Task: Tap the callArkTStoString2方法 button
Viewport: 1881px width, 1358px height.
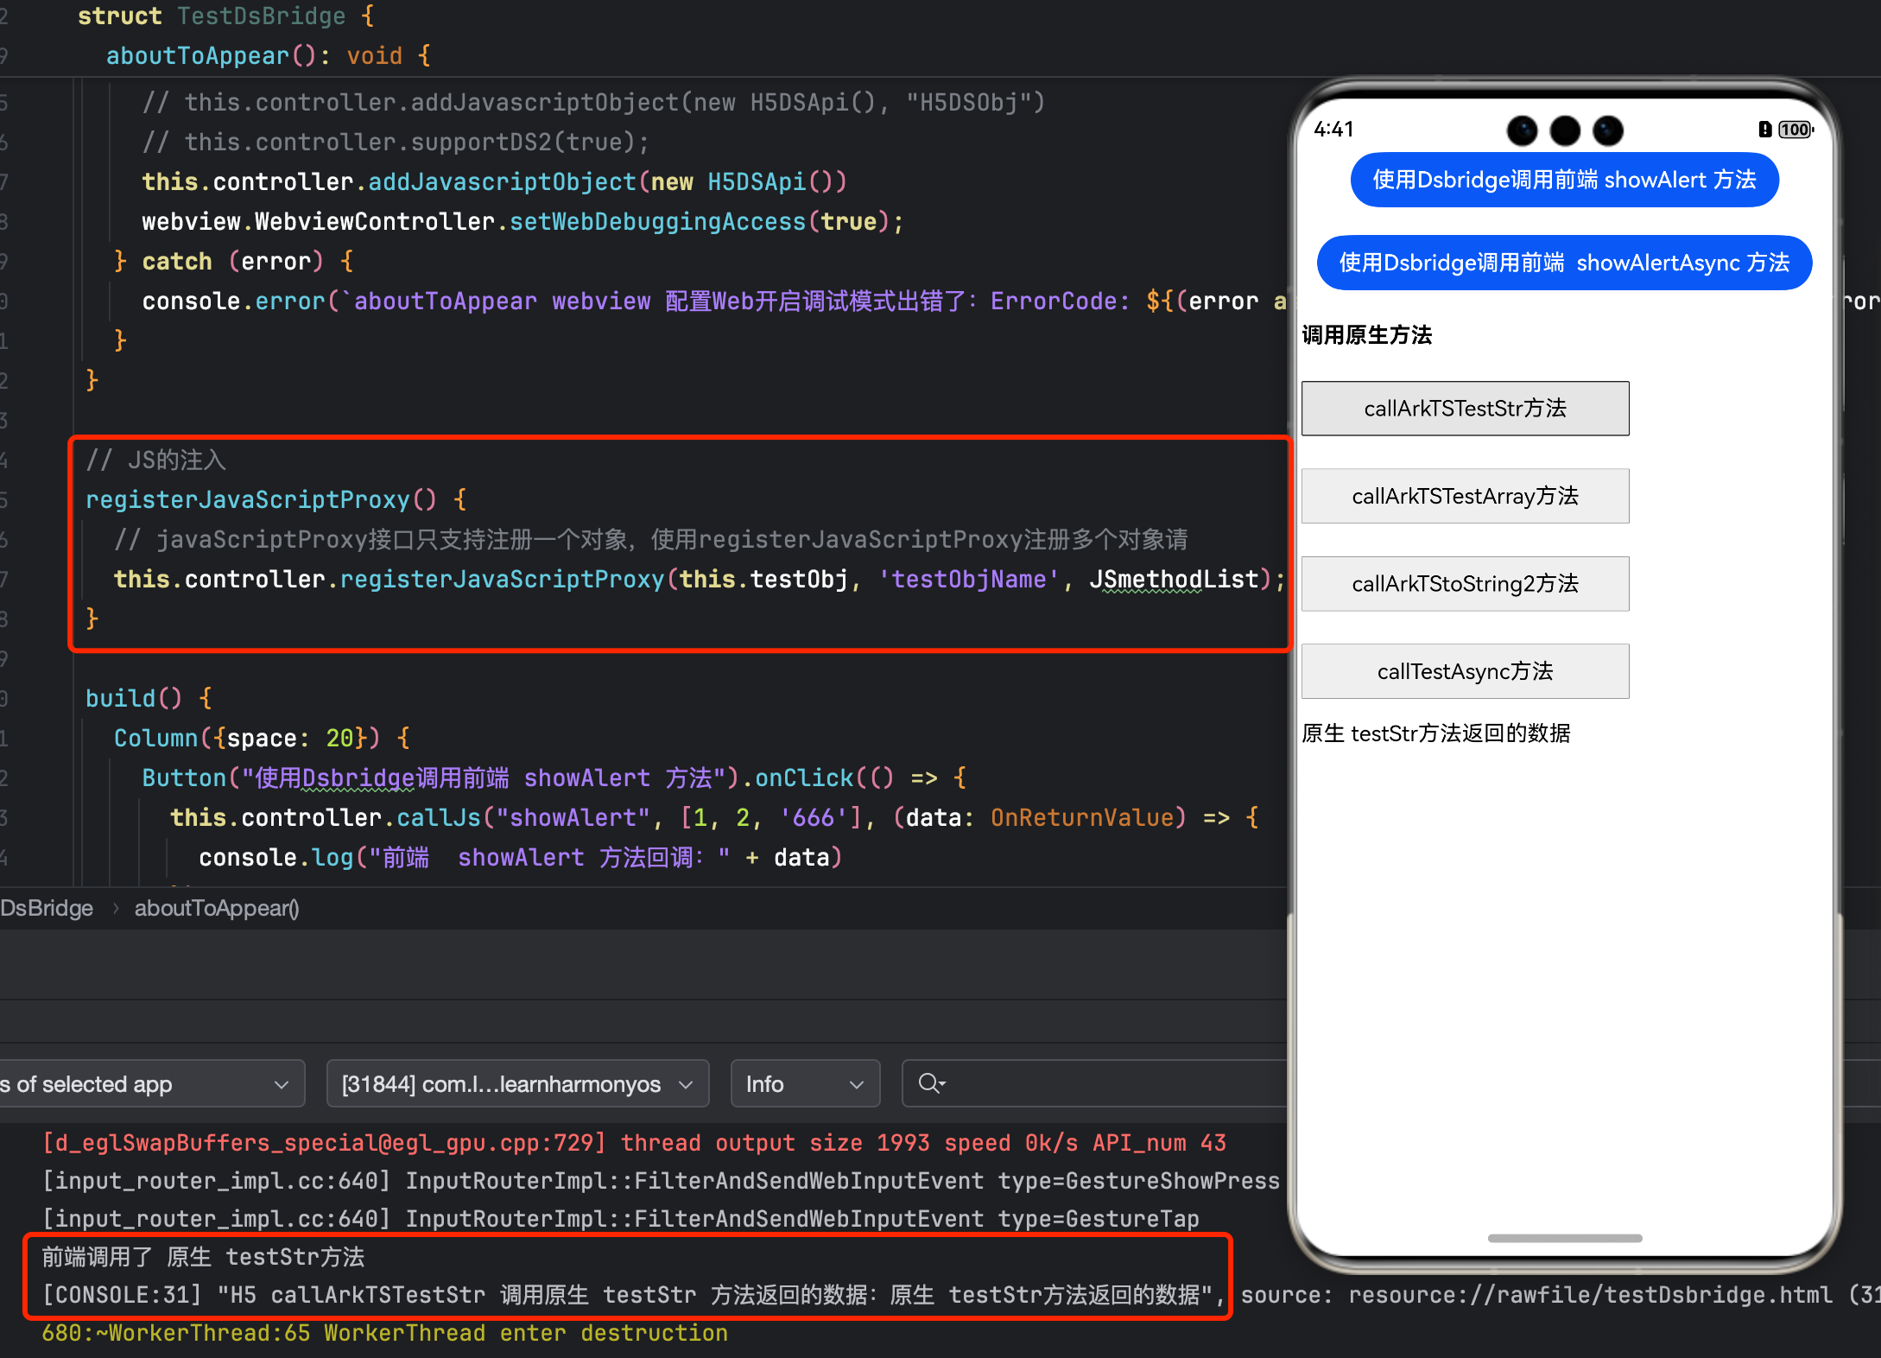Action: click(x=1465, y=584)
